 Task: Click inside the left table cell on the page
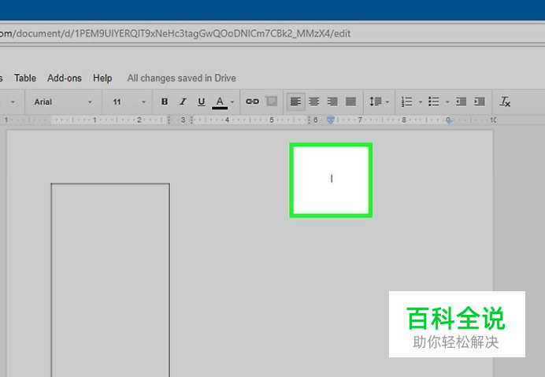tap(110, 279)
